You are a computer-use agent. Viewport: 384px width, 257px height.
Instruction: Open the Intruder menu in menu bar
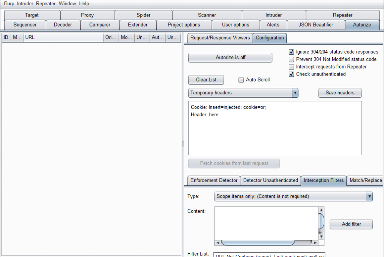click(x=25, y=4)
